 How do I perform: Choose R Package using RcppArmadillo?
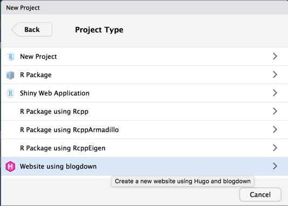pos(145,129)
